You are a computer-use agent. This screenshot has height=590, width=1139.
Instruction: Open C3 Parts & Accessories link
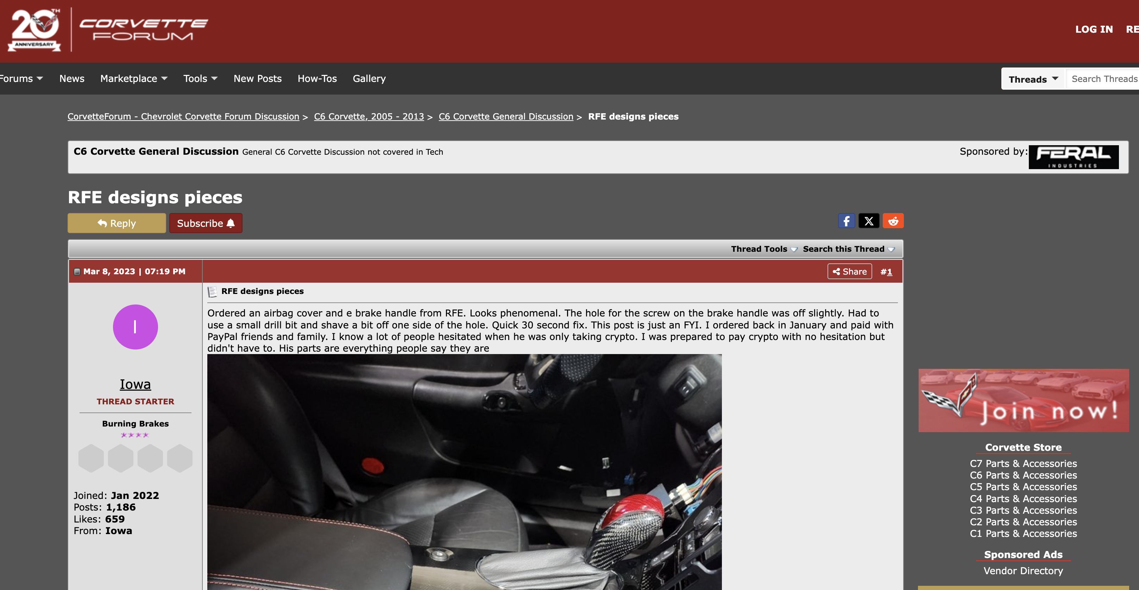tap(1023, 510)
